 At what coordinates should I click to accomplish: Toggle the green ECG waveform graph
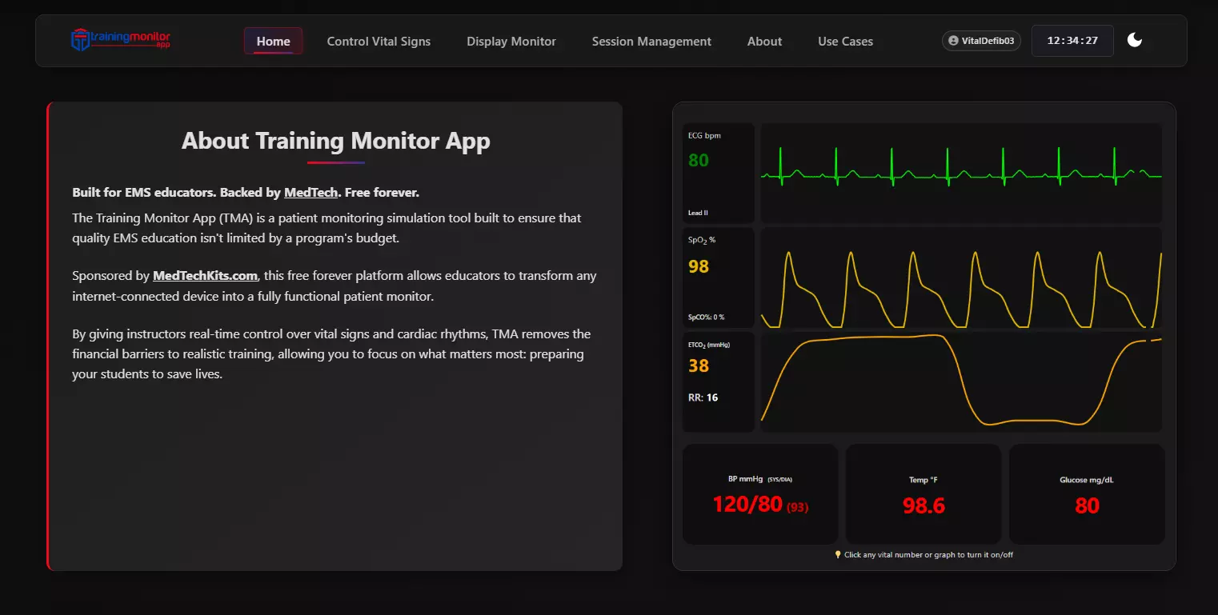[961, 173]
